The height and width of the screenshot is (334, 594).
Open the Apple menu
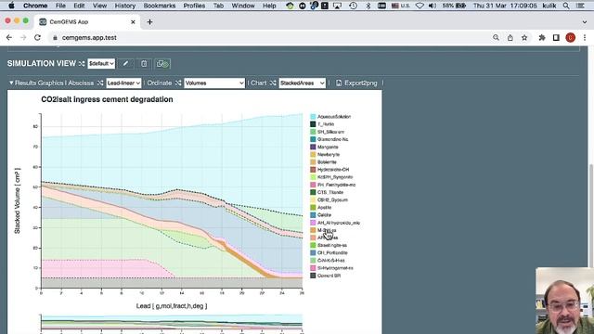(11, 6)
